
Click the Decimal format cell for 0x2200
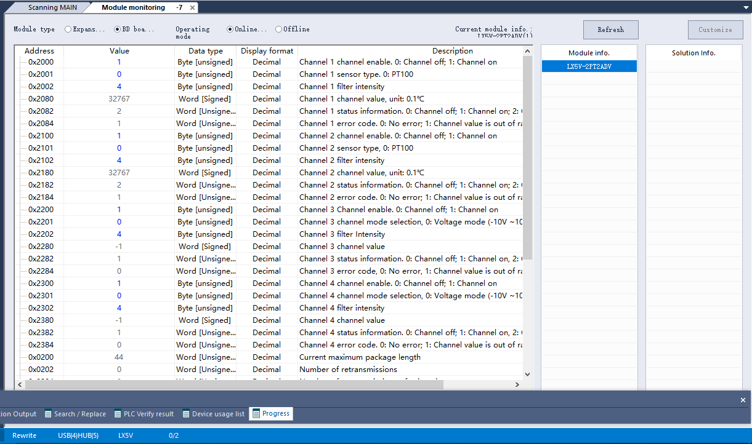click(267, 210)
